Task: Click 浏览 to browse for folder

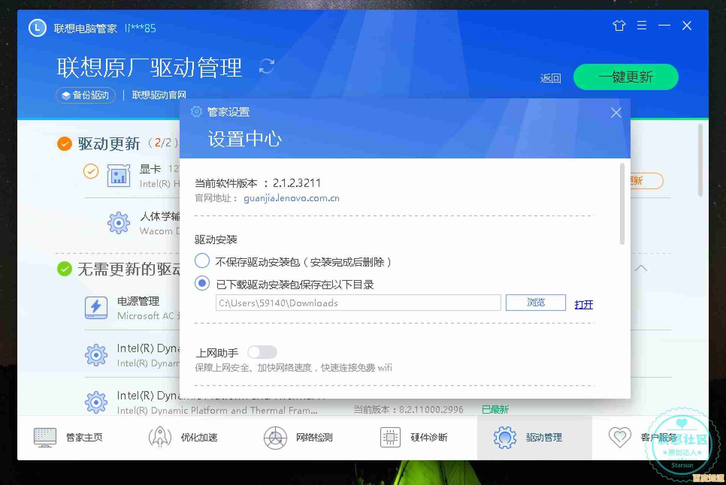Action: [535, 303]
